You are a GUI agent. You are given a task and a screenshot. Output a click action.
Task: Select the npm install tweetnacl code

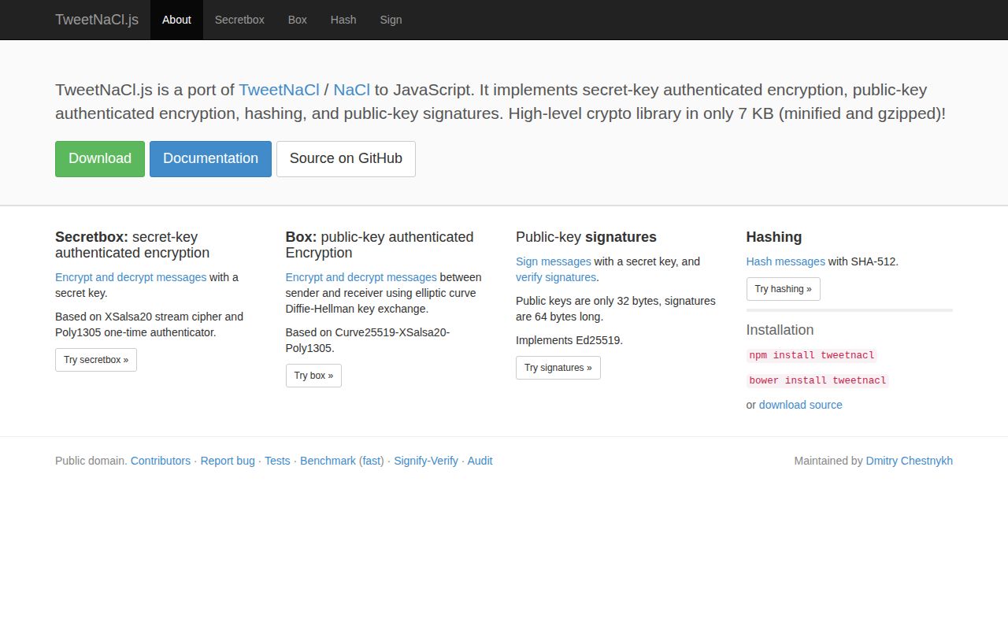tap(812, 355)
